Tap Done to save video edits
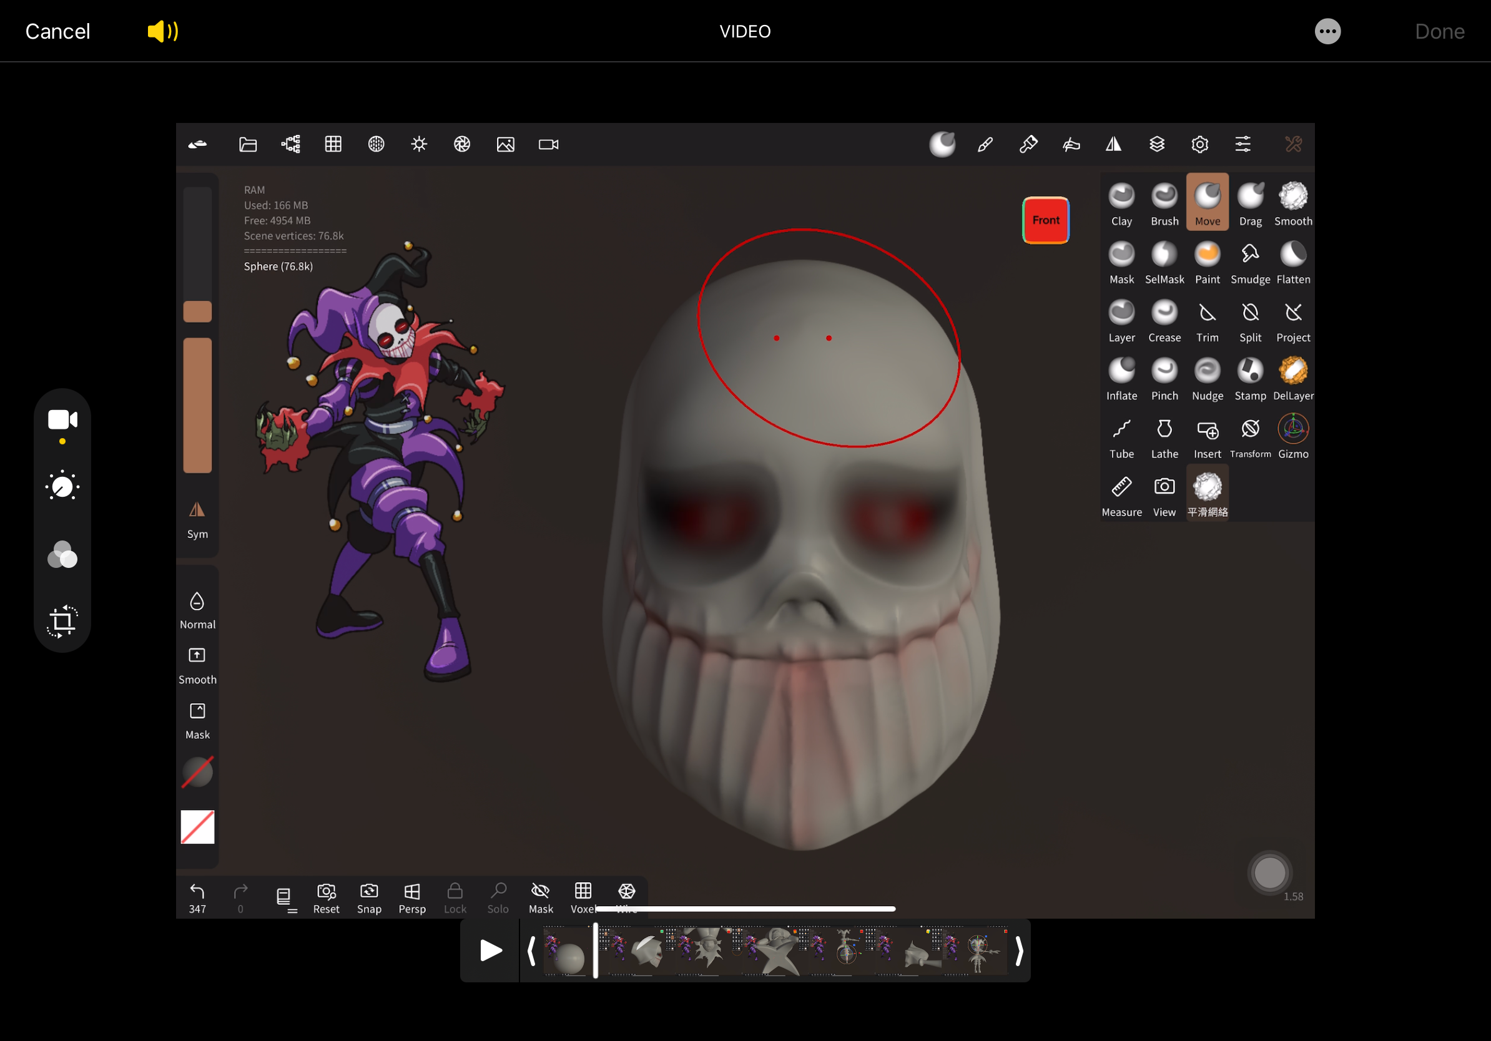Image resolution: width=1491 pixels, height=1041 pixels. point(1439,31)
